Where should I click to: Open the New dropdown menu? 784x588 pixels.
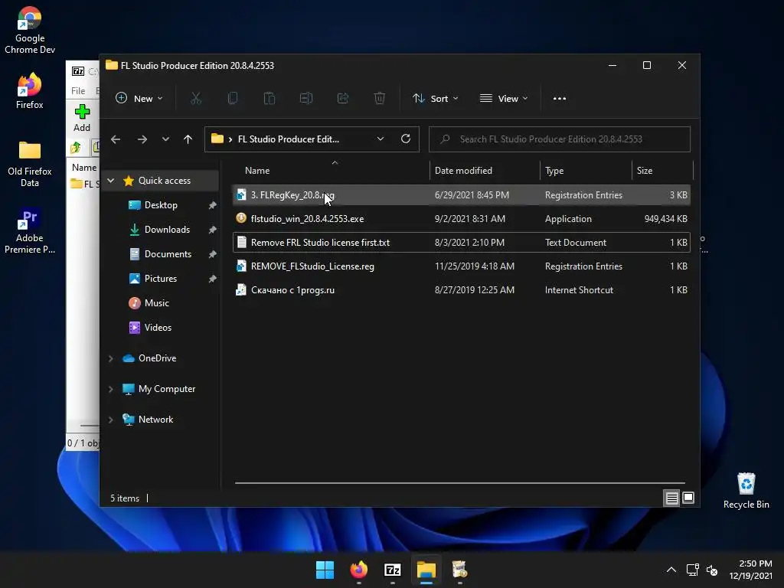(x=139, y=99)
